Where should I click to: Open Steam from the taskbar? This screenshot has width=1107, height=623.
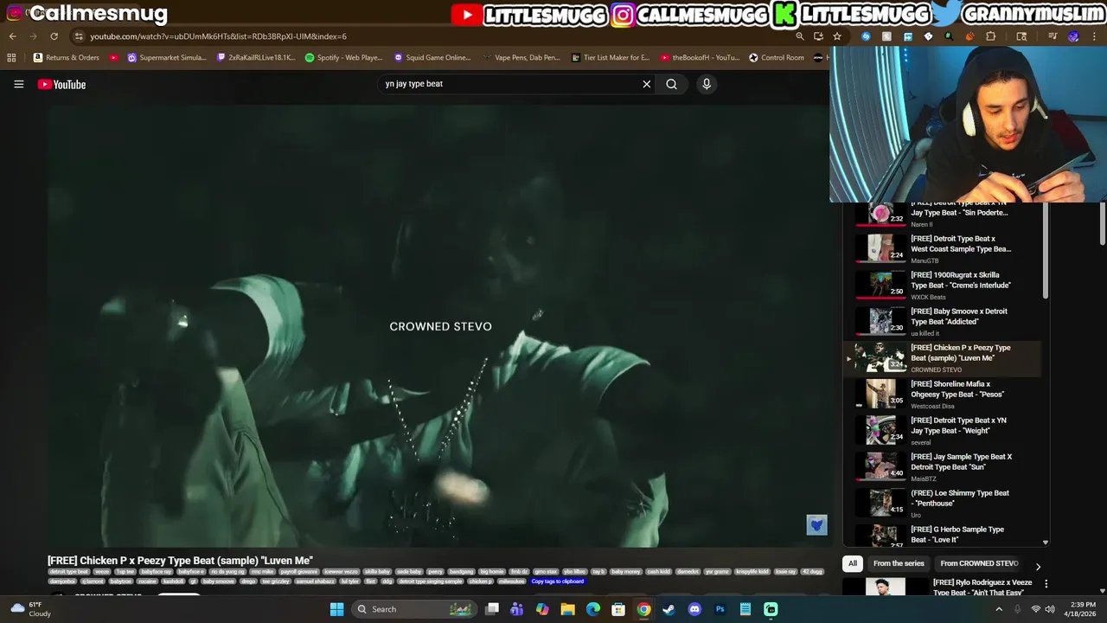[x=669, y=609]
